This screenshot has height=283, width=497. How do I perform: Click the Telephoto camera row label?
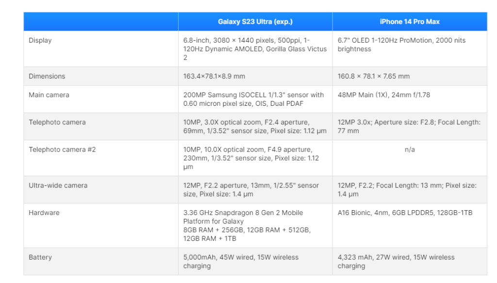coord(57,122)
